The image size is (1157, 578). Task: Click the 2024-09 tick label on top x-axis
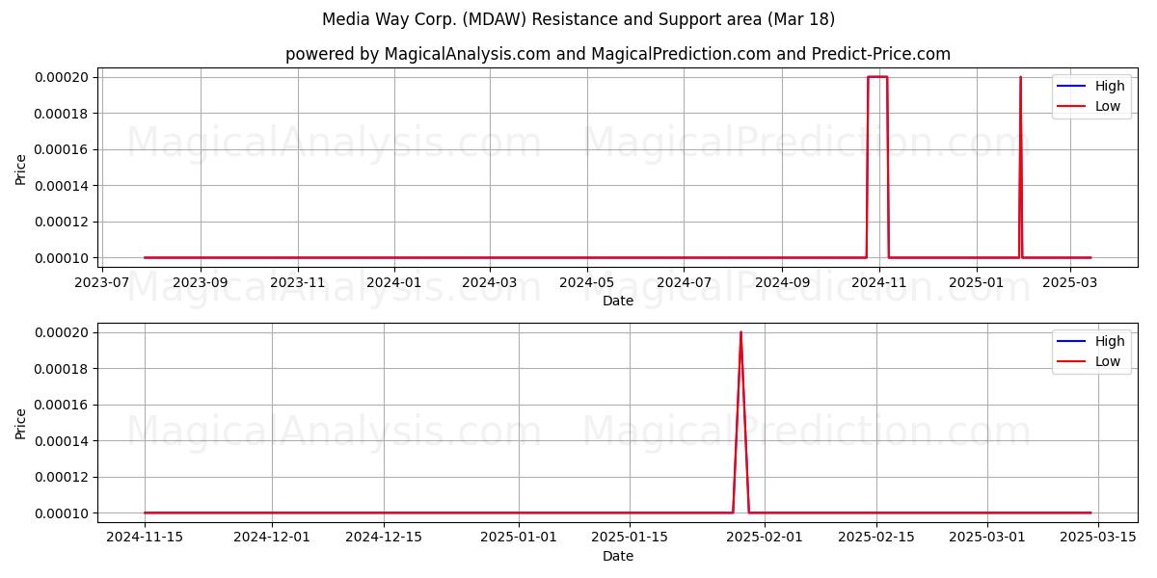tap(781, 282)
